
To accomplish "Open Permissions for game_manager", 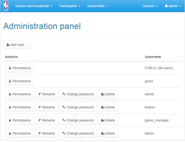I will [x=19, y=120].
